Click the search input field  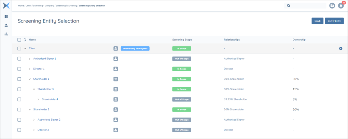pyautogui.click(x=307, y=6)
